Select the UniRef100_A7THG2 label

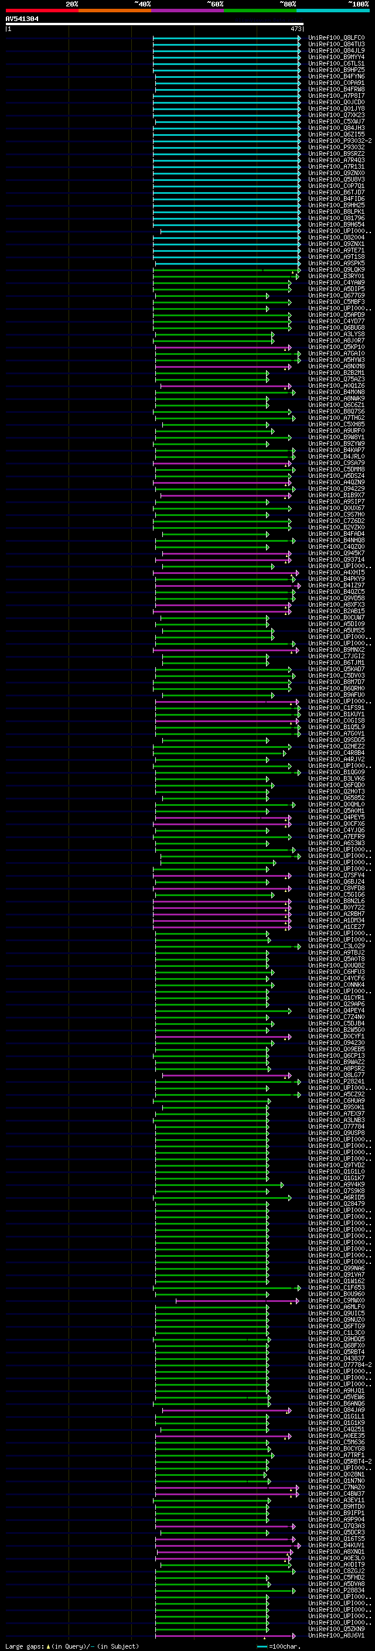[336, 418]
